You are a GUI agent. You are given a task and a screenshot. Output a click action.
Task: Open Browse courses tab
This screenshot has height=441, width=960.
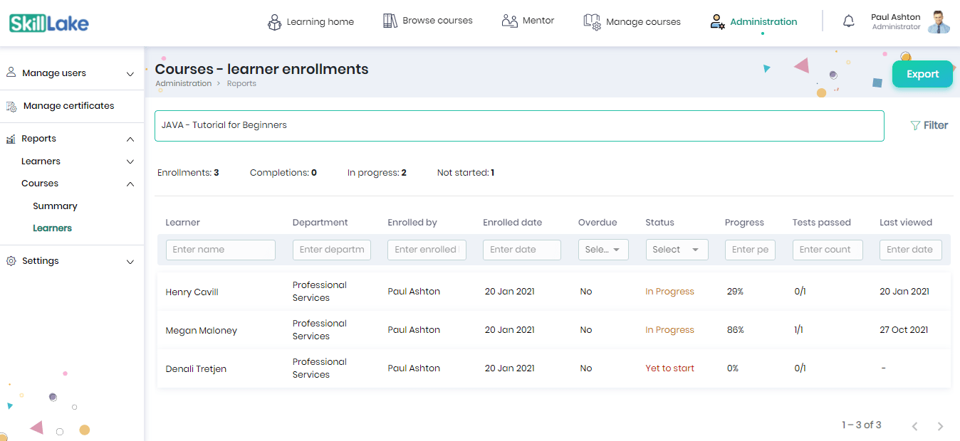point(427,21)
